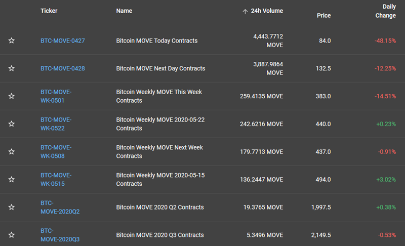The image size is (405, 246).
Task: Sort by the Price column header
Action: pyautogui.click(x=323, y=16)
